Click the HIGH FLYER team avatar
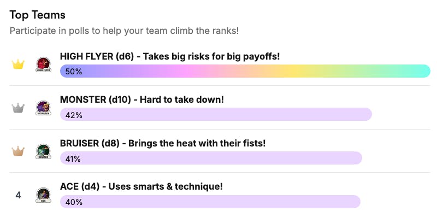 [43, 64]
